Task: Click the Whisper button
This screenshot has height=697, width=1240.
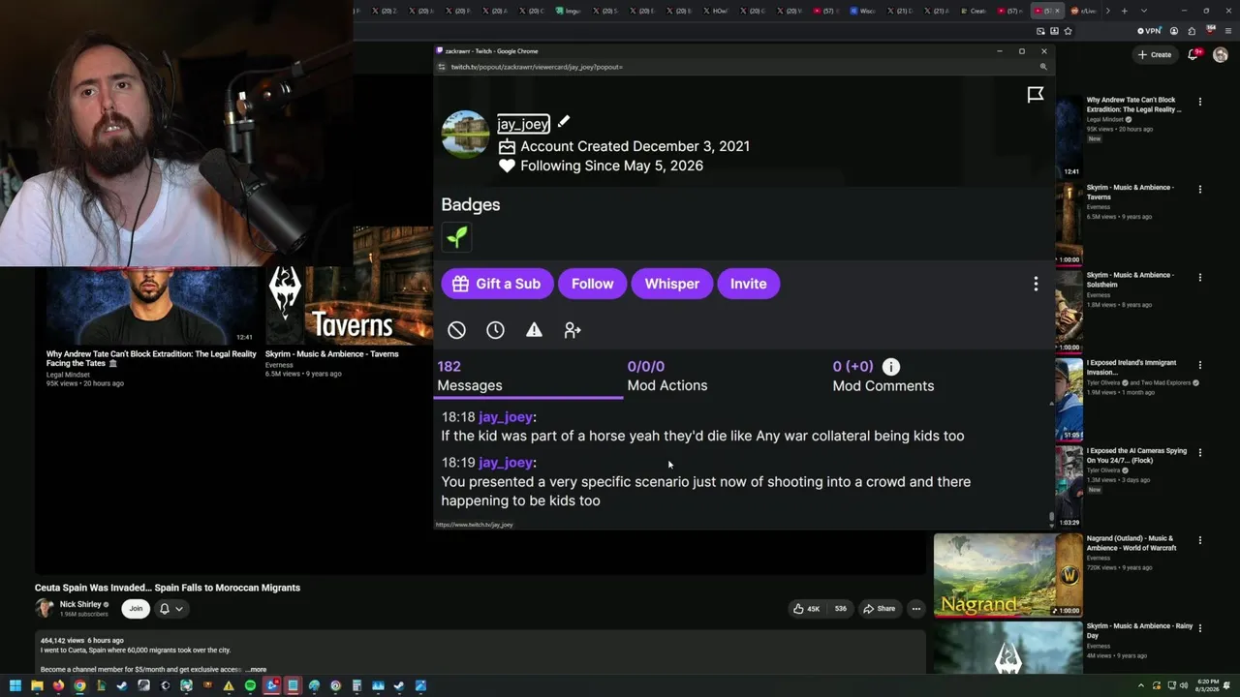Action: [x=672, y=284]
